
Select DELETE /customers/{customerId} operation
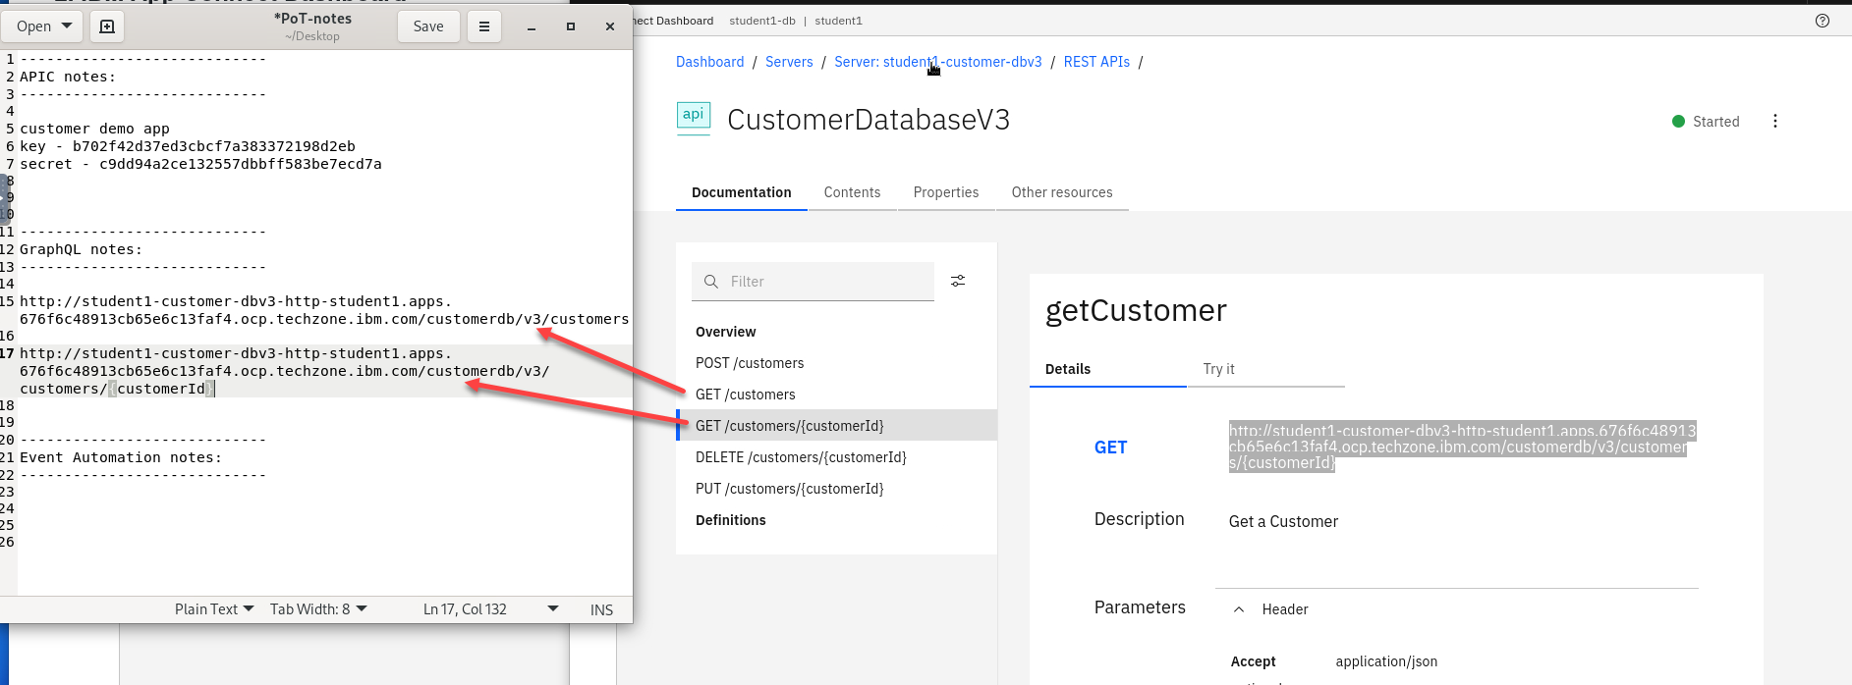801,457
